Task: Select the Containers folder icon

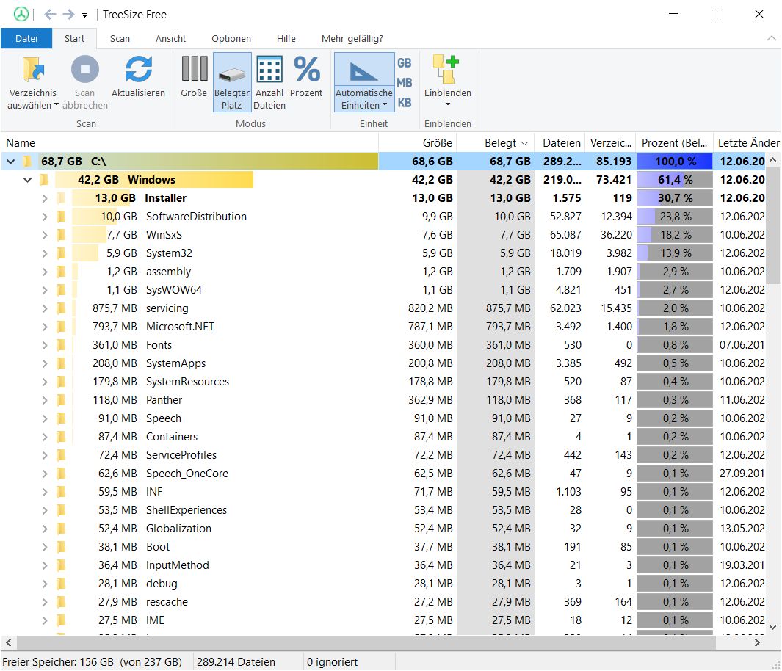Action: pyautogui.click(x=61, y=437)
